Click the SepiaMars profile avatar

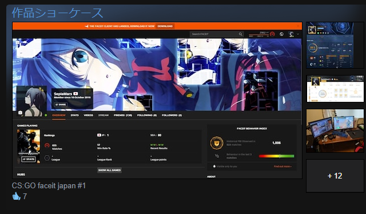[32, 101]
